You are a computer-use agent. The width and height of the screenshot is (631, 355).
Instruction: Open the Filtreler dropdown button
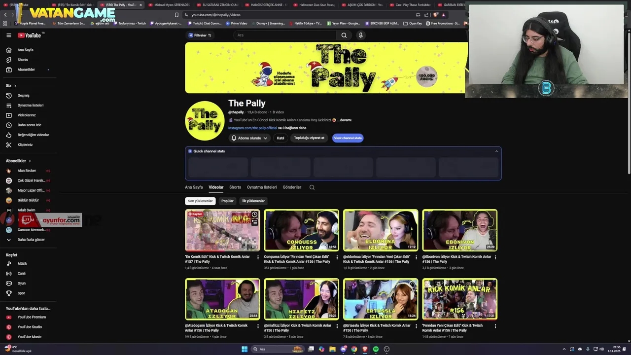click(x=200, y=35)
